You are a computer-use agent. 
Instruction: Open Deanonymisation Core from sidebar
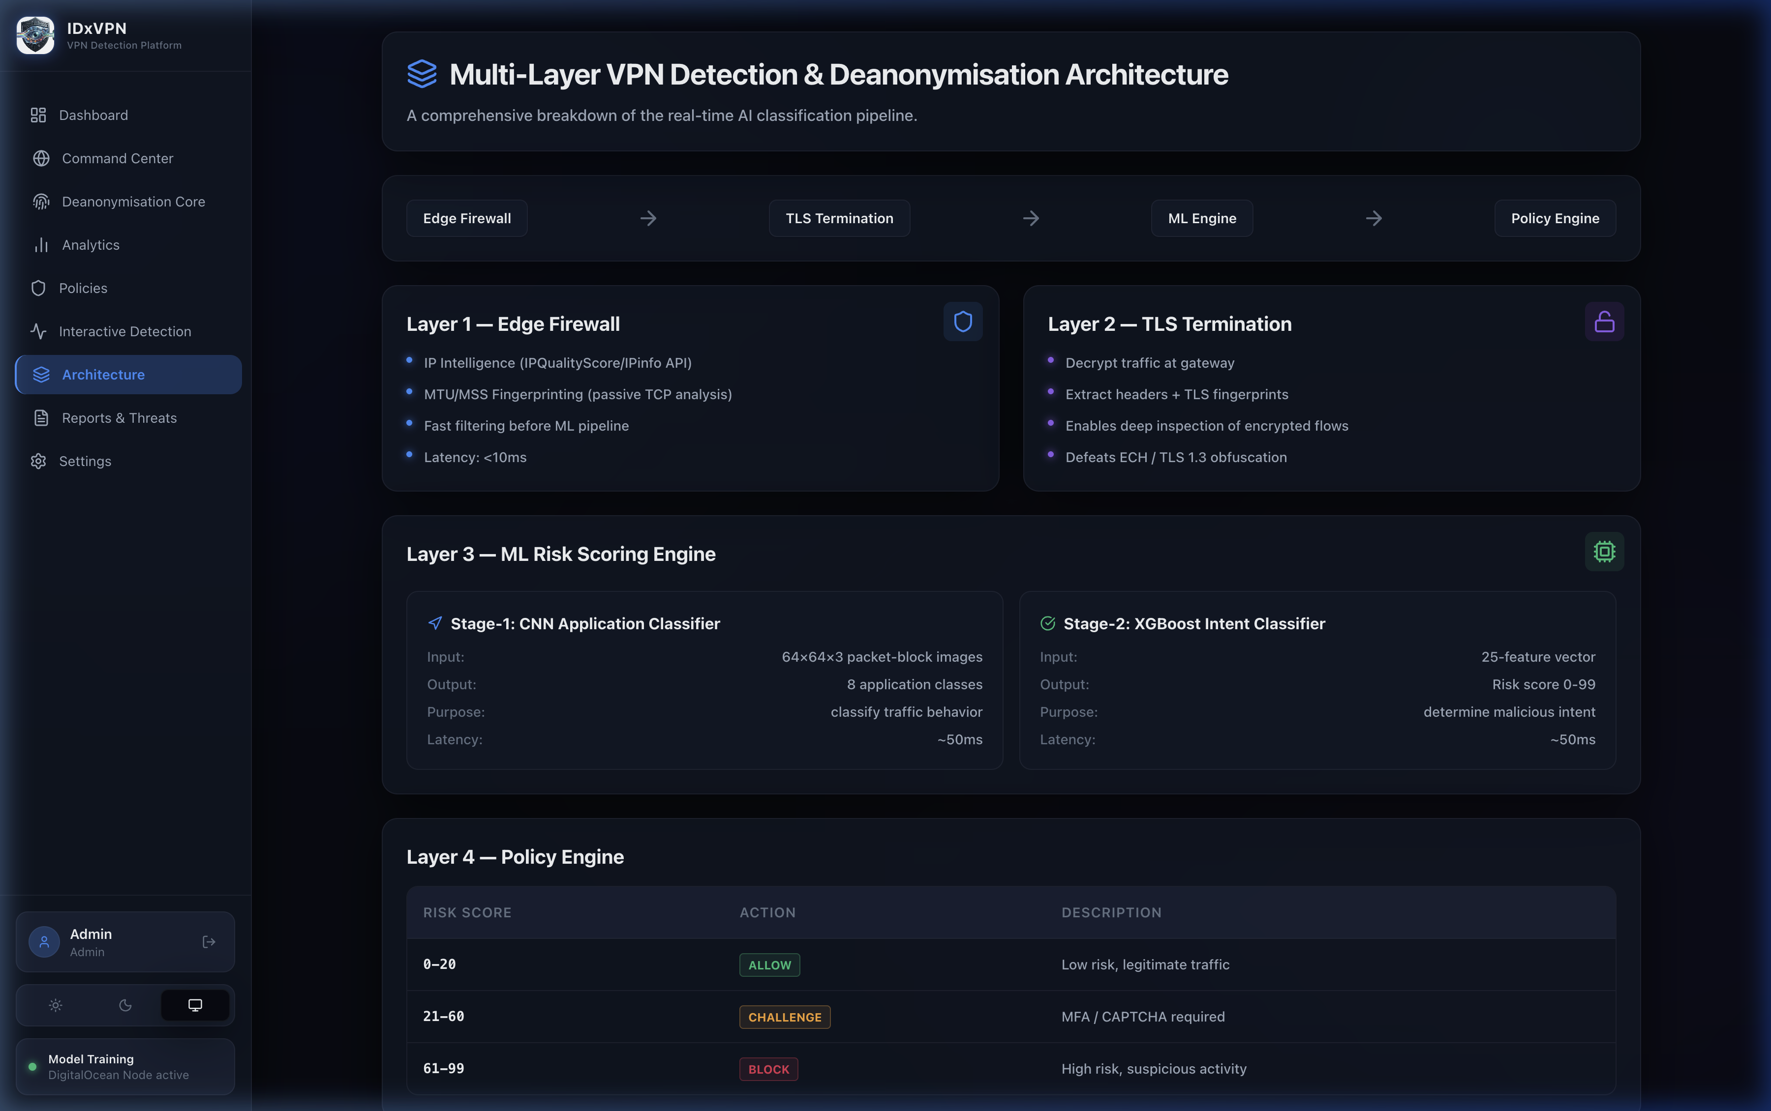(x=132, y=202)
